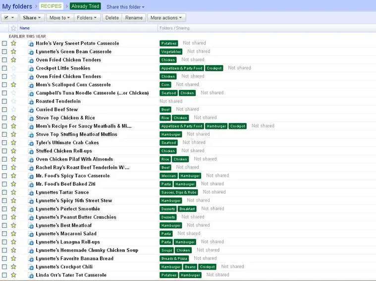The width and height of the screenshot is (376, 281).
Task: Toggle star on Tyler's Ultimate Crab Cakes
Action: pyautogui.click(x=13, y=143)
